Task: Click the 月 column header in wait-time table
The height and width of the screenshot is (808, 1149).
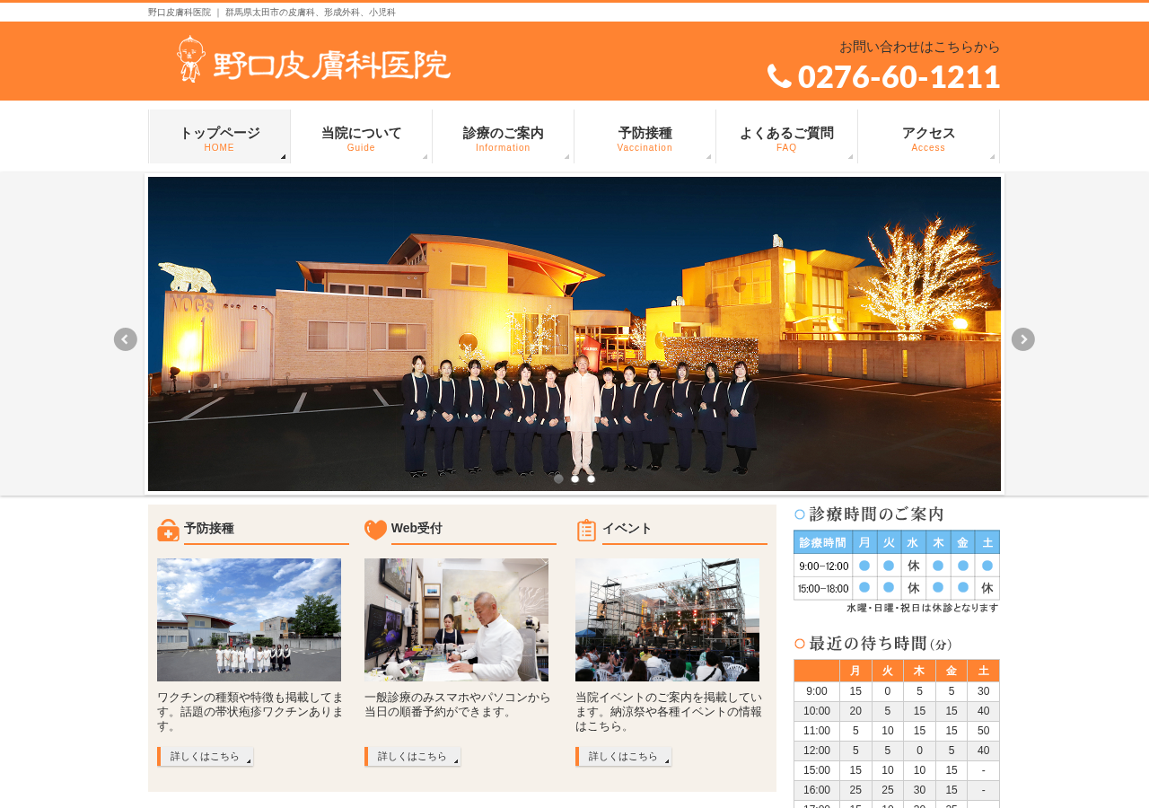Action: [855, 671]
